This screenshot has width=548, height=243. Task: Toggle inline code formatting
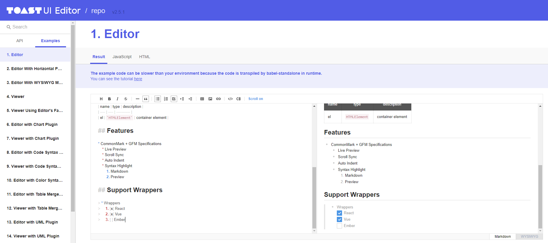point(230,99)
